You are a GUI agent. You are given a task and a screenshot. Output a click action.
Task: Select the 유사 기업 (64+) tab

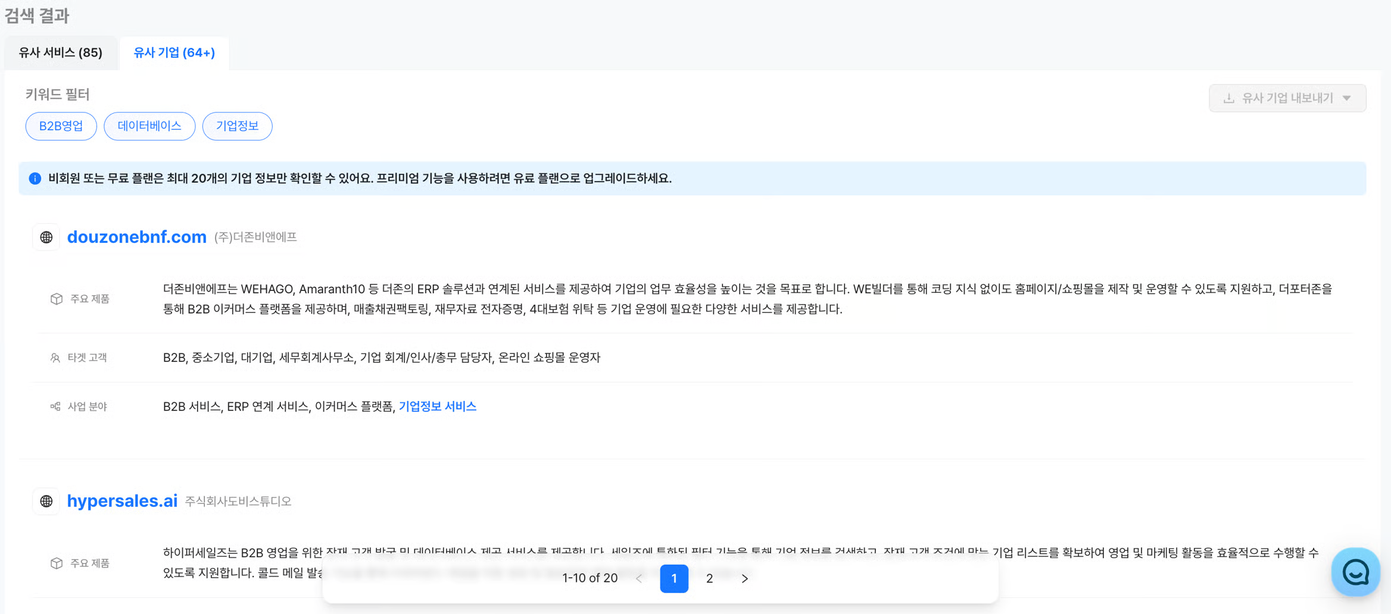(x=174, y=52)
